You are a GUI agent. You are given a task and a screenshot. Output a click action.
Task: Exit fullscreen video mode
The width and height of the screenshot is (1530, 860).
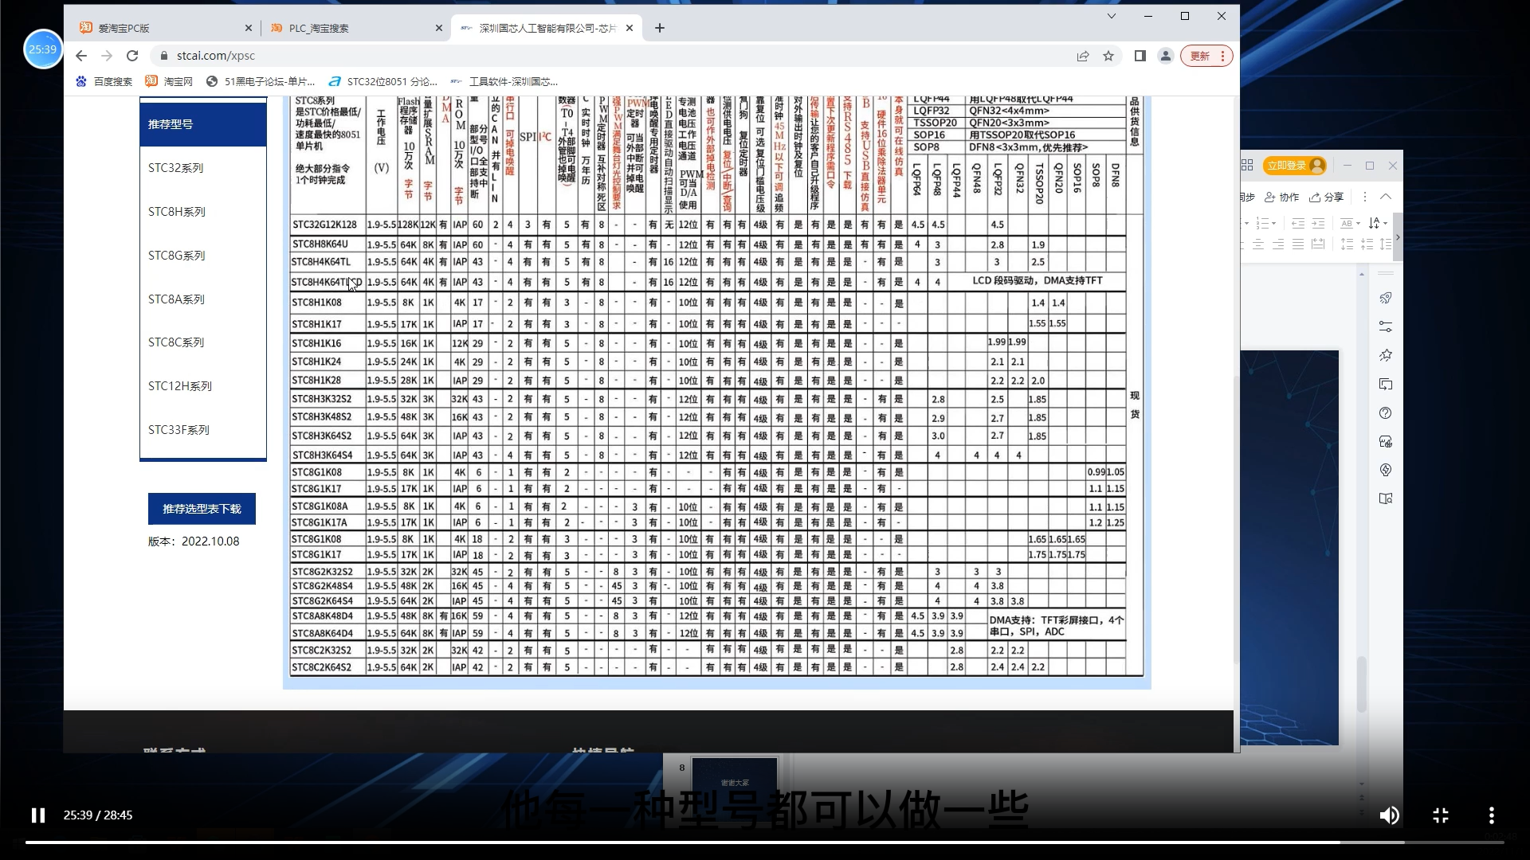[1441, 815]
